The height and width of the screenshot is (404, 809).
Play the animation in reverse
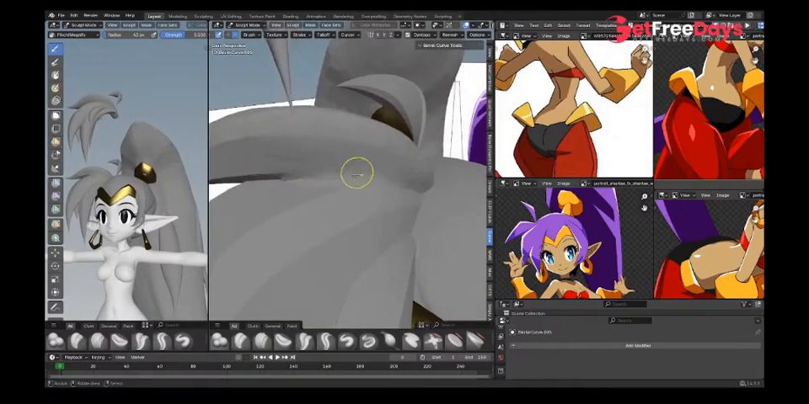(271, 357)
